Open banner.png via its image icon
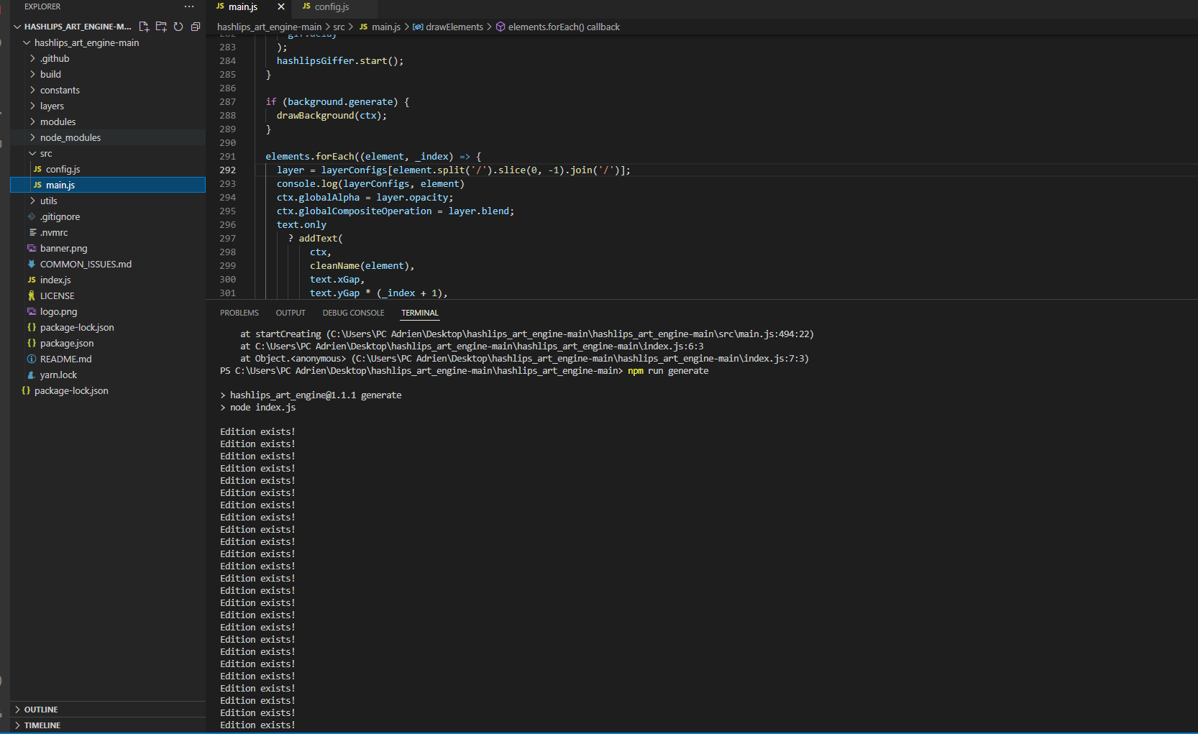The height and width of the screenshot is (734, 1198). coord(31,248)
